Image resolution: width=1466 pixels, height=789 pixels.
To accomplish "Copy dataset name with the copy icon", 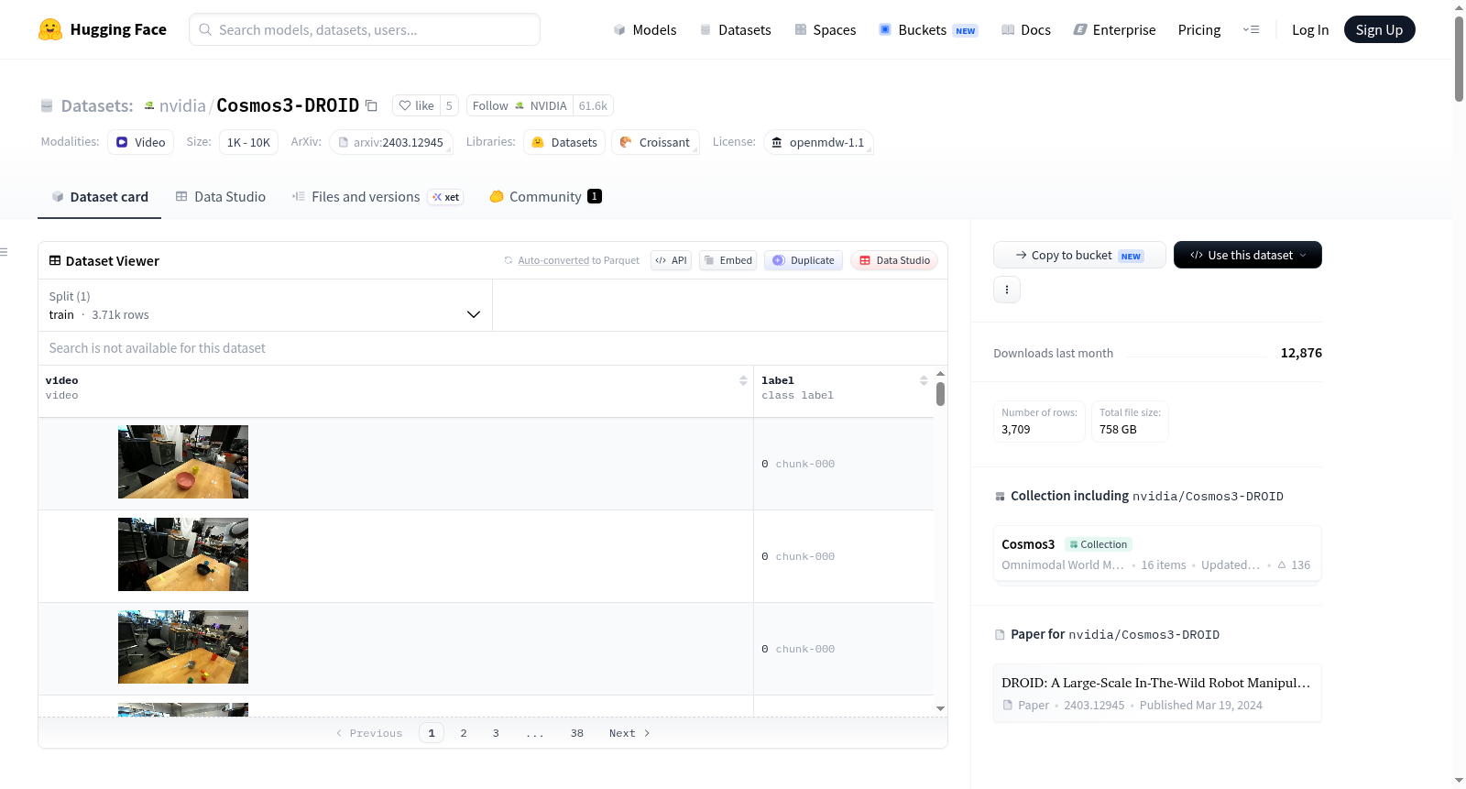I will [x=371, y=105].
